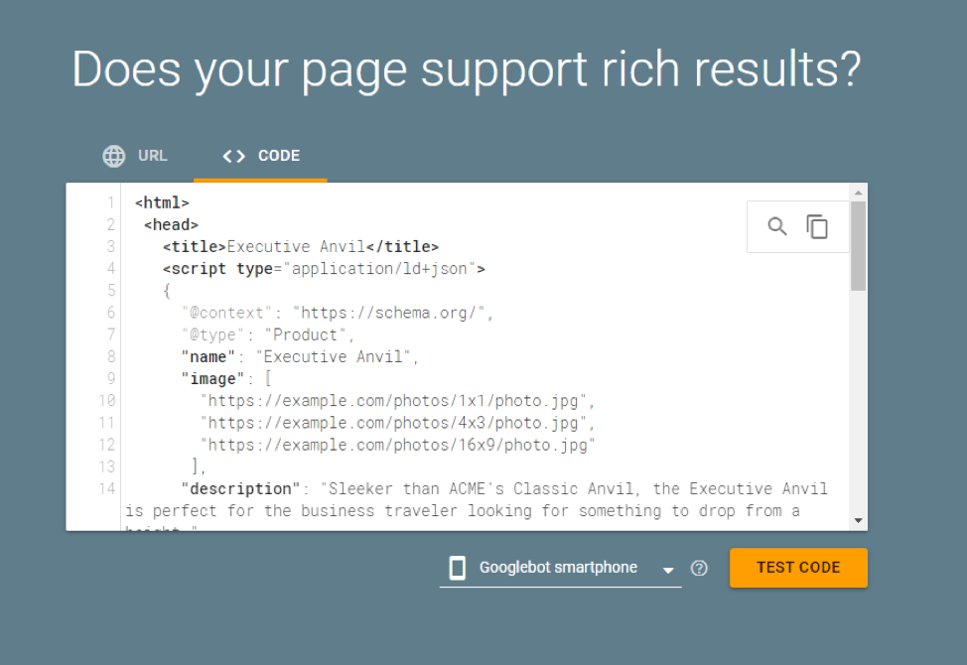This screenshot has height=665, width=967.
Task: Click the script type ld+json line
Action: pos(323,269)
